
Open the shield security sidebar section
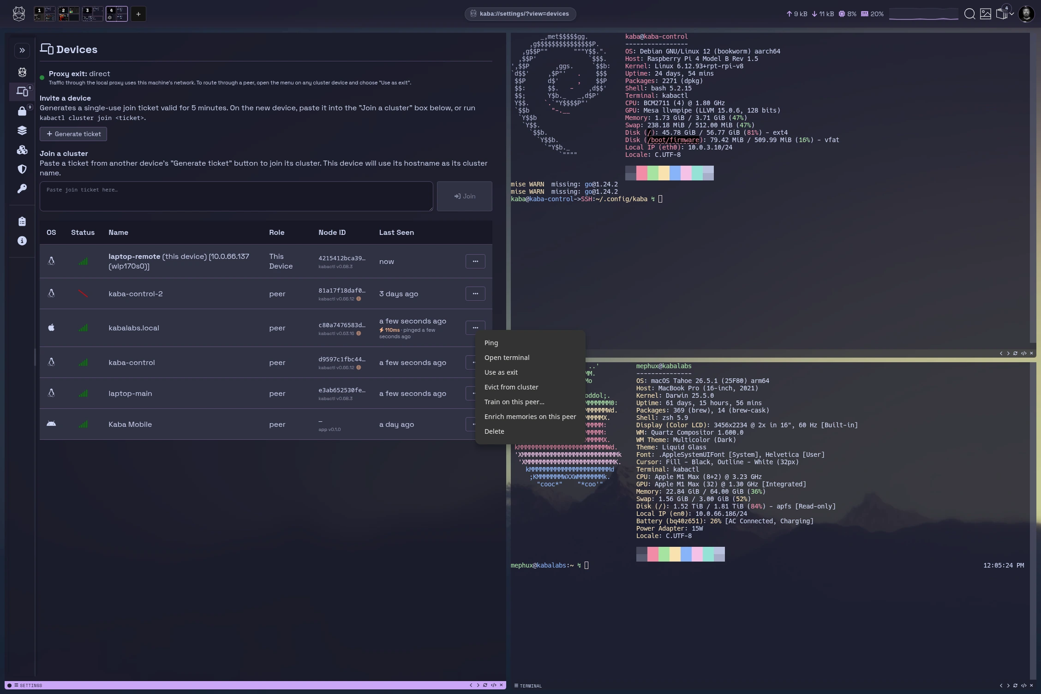coord(22,169)
